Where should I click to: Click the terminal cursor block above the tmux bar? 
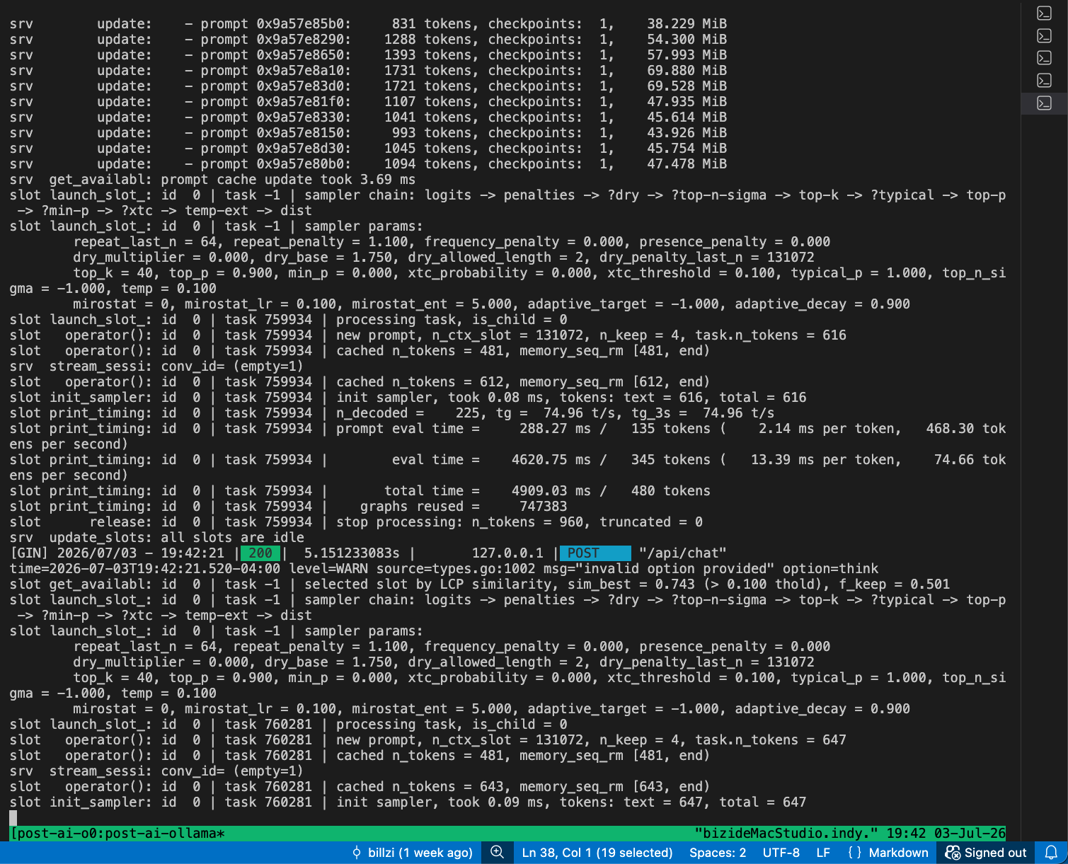13,818
